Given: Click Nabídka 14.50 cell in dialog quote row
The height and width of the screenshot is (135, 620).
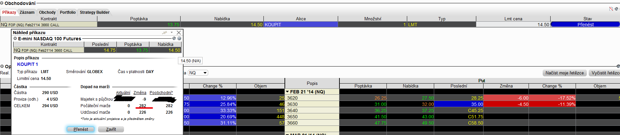Looking at the screenshot, I should (x=165, y=50).
